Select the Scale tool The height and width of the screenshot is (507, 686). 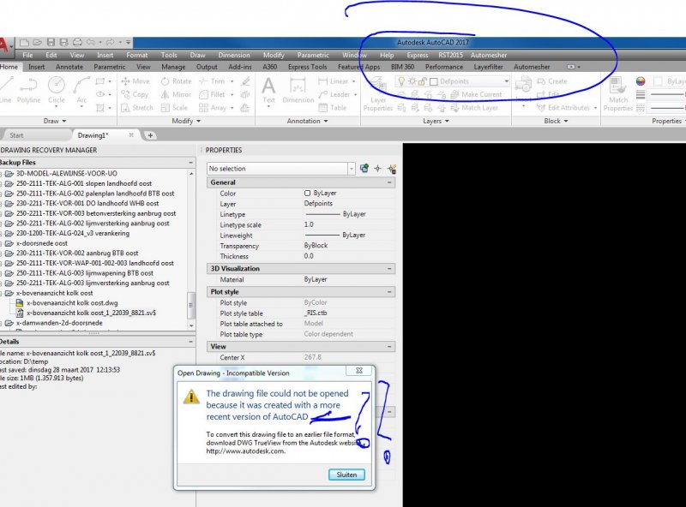(x=174, y=108)
